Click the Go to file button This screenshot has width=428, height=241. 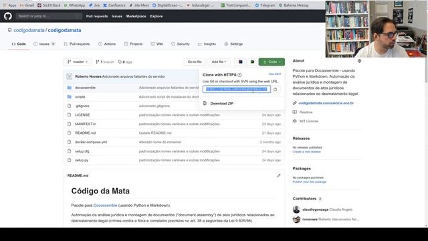[x=195, y=62]
